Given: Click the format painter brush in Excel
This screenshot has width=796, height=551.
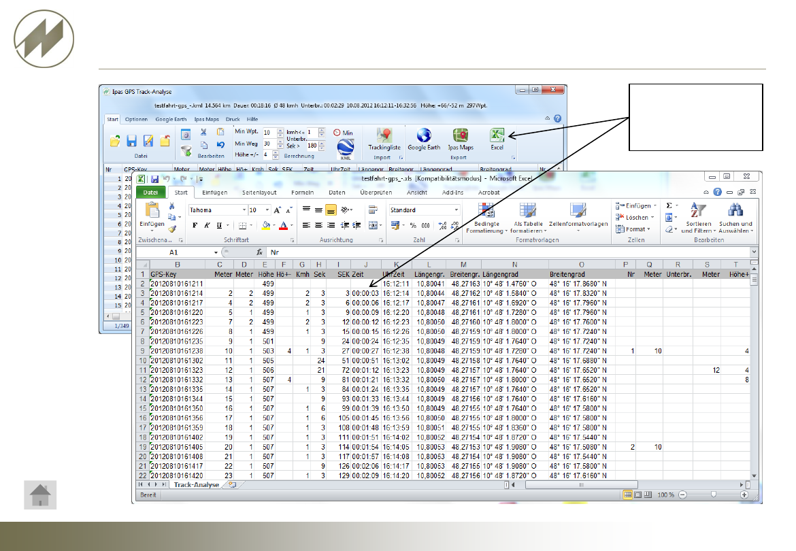Looking at the screenshot, I should 172,229.
